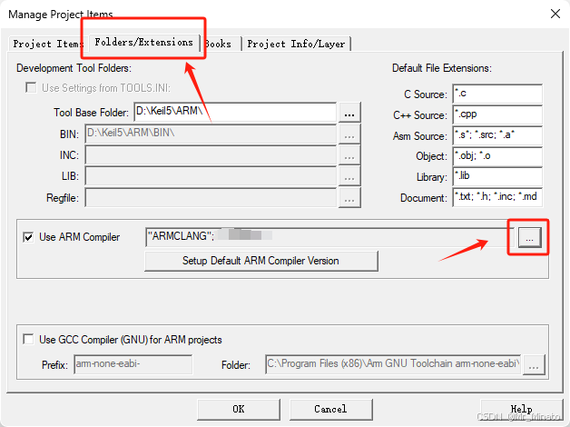The height and width of the screenshot is (427, 570).
Task: Browse for the GCC toolchain folder
Action: (x=534, y=365)
